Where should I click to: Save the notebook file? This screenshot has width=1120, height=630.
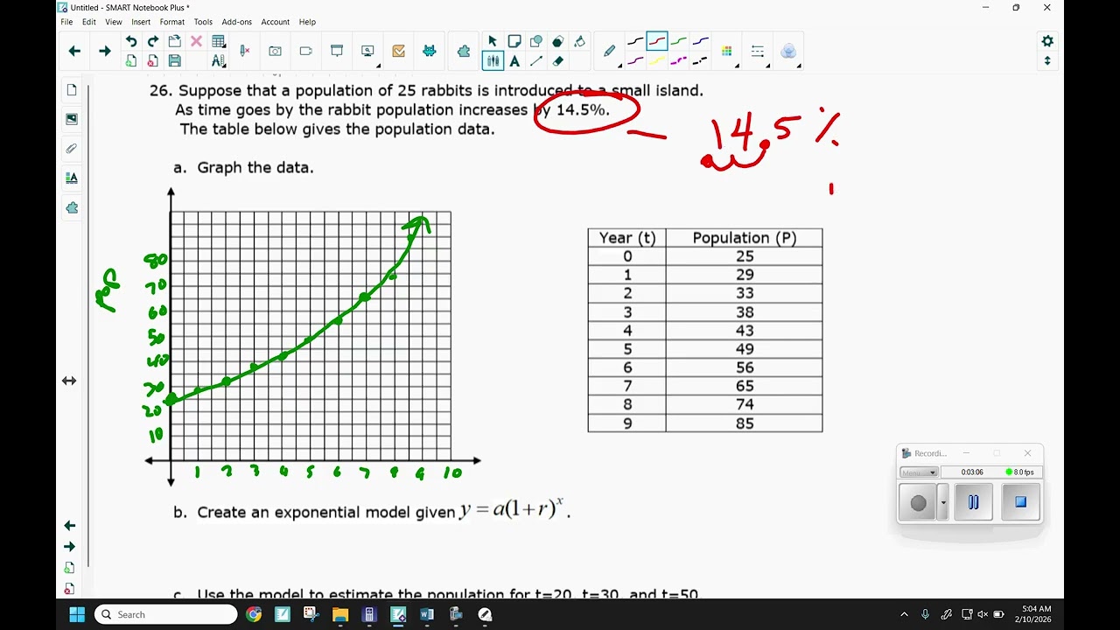(175, 61)
